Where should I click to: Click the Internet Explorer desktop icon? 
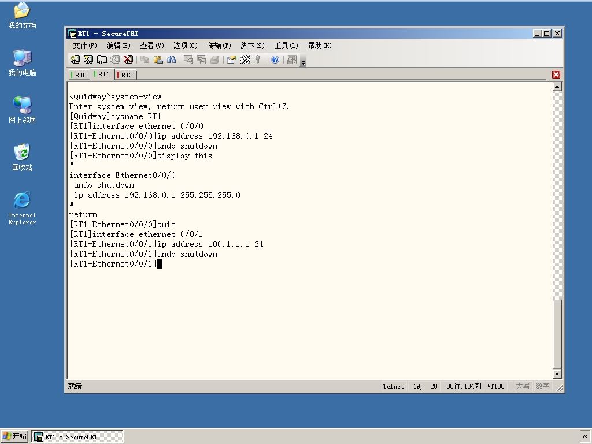(22, 208)
